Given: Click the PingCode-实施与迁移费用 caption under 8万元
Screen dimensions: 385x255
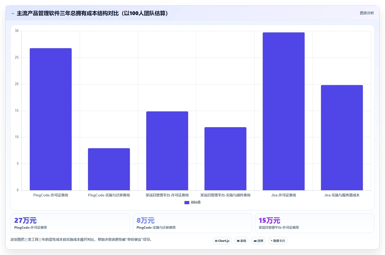Looking at the screenshot, I should click(156, 228).
